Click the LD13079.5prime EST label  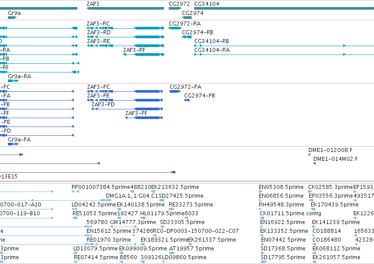[95, 249]
